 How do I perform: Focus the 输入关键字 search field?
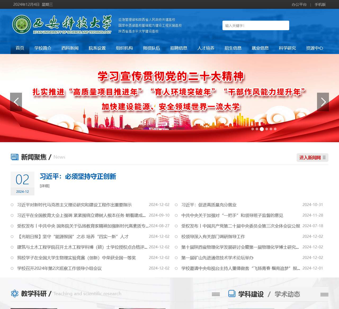pyautogui.click(x=256, y=25)
